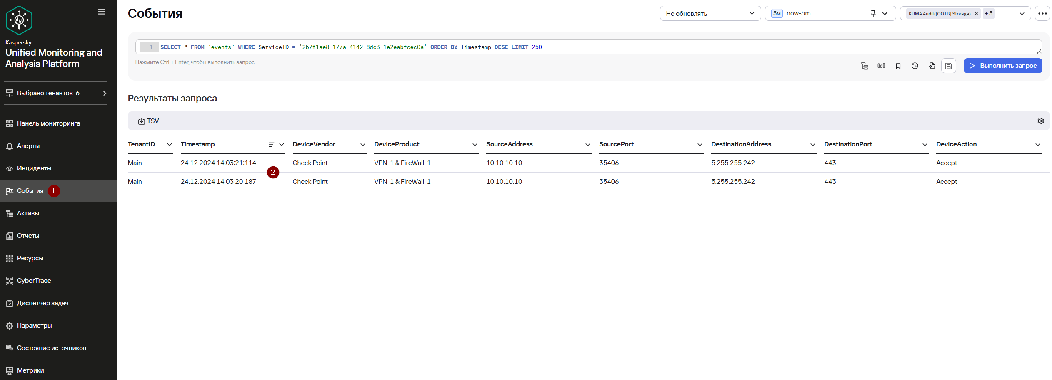
Task: Click the +5 additional storages badge
Action: click(989, 13)
